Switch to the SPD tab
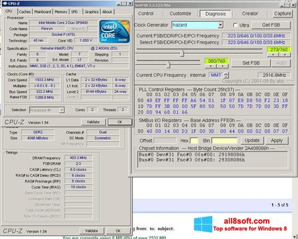The width and height of the screenshot is (298, 239). click(74, 12)
